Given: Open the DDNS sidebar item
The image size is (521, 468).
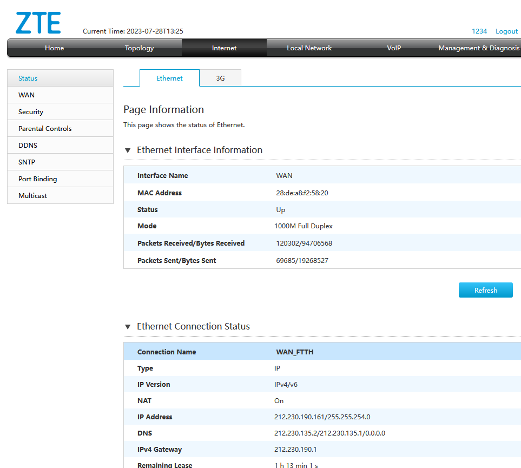Looking at the screenshot, I should tap(28, 146).
